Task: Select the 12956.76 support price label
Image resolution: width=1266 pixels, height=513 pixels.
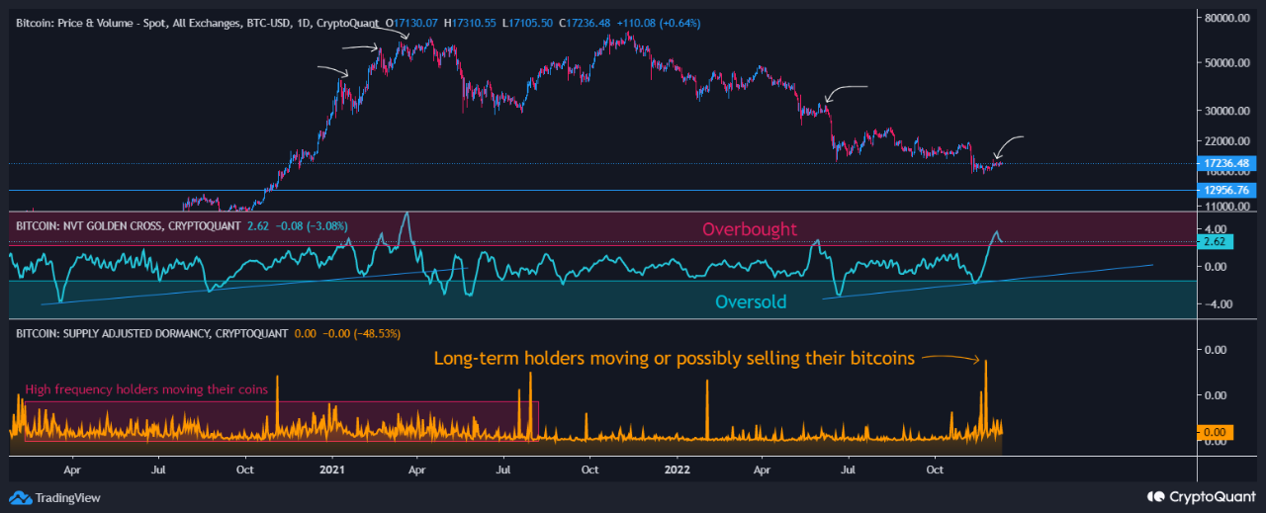Action: tap(1227, 190)
